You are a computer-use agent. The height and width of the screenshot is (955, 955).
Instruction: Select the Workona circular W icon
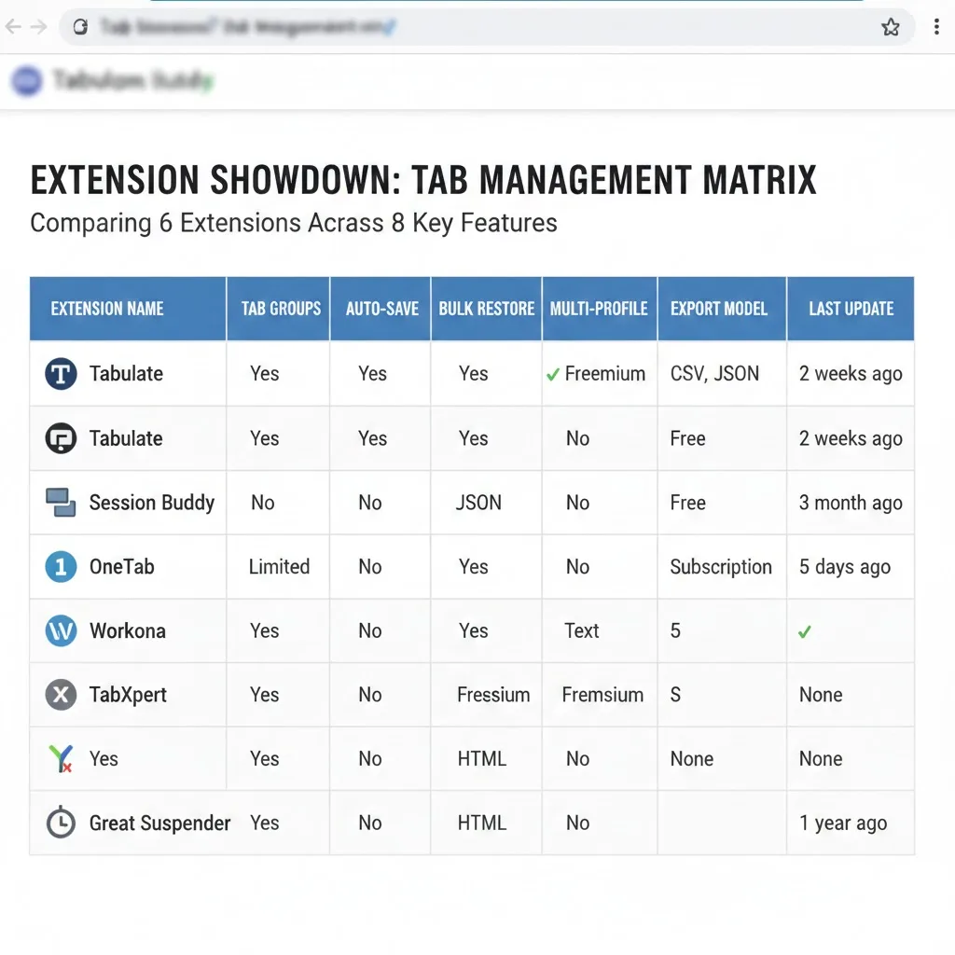click(x=61, y=630)
